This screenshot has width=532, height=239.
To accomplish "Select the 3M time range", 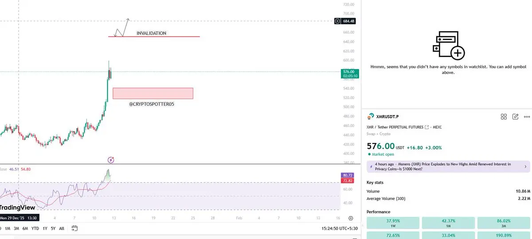I will (16, 228).
